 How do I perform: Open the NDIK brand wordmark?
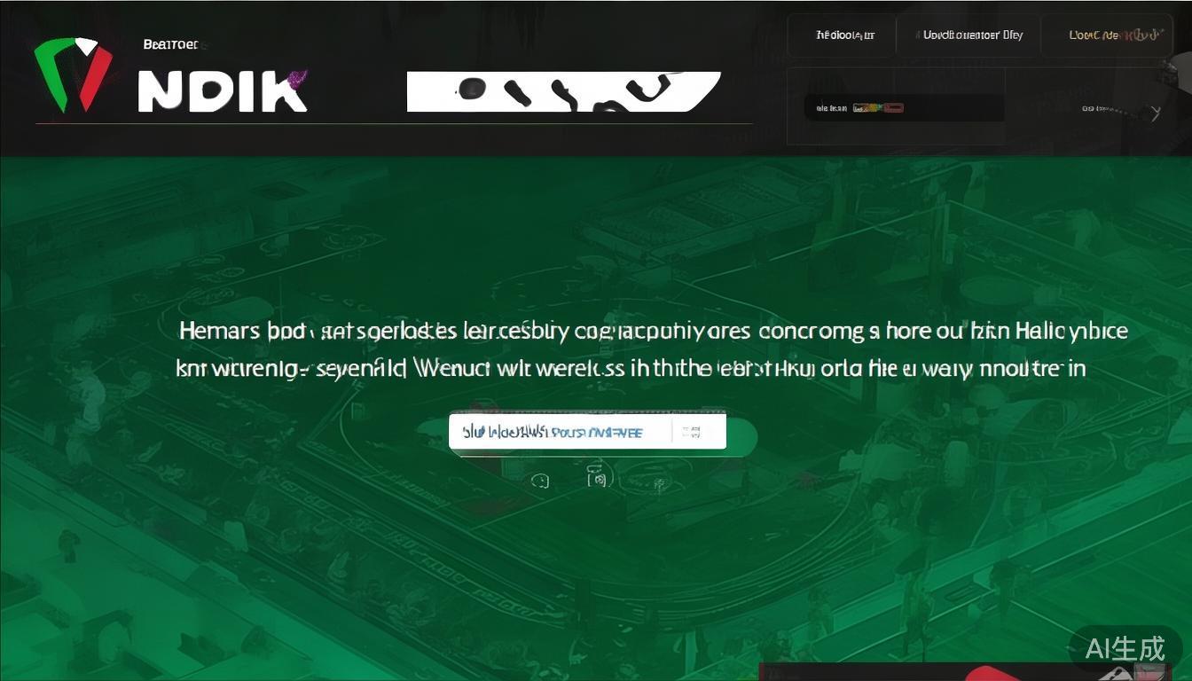[x=223, y=90]
